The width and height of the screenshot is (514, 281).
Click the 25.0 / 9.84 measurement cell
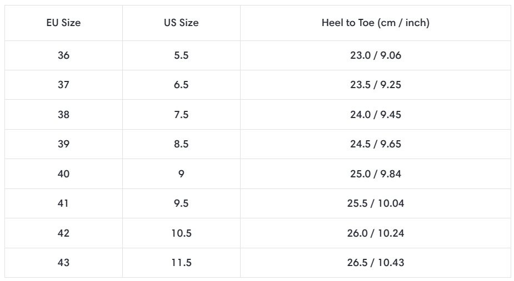coord(375,174)
